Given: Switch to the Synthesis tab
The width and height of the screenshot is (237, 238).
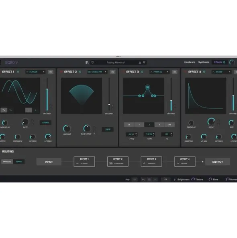Looking at the screenshot, I should 204,62.
